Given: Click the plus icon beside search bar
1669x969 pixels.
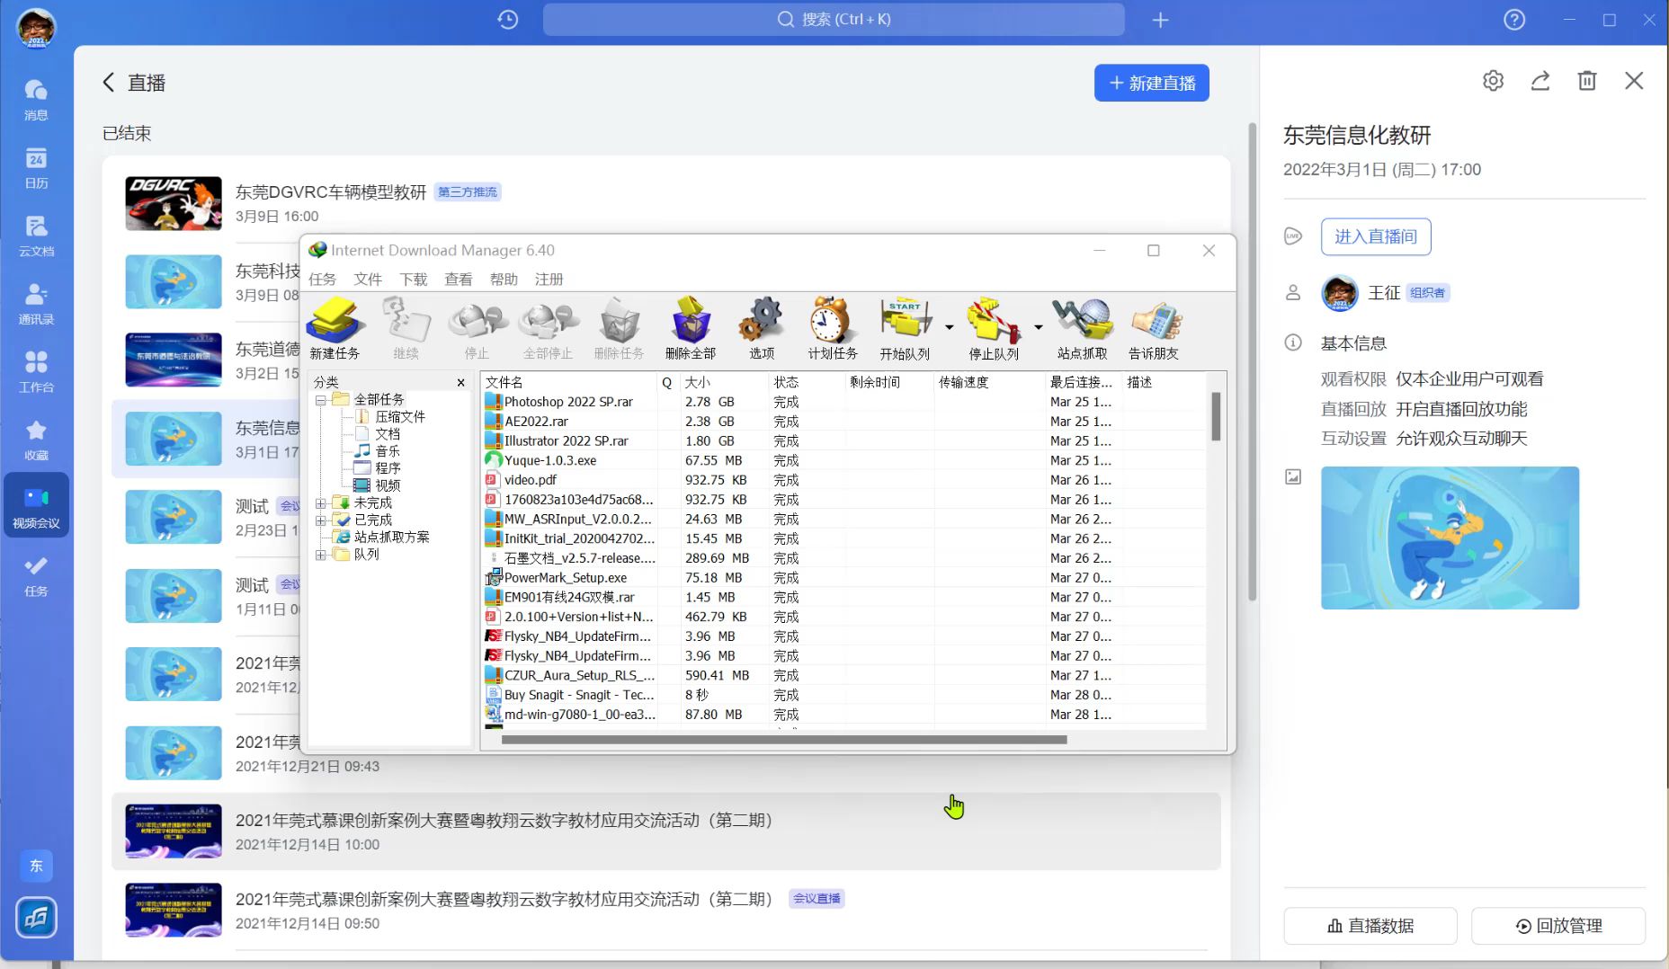Looking at the screenshot, I should point(1161,20).
